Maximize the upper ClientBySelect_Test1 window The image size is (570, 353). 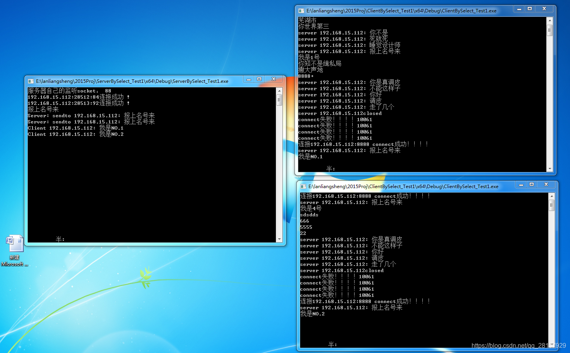pyautogui.click(x=530, y=9)
